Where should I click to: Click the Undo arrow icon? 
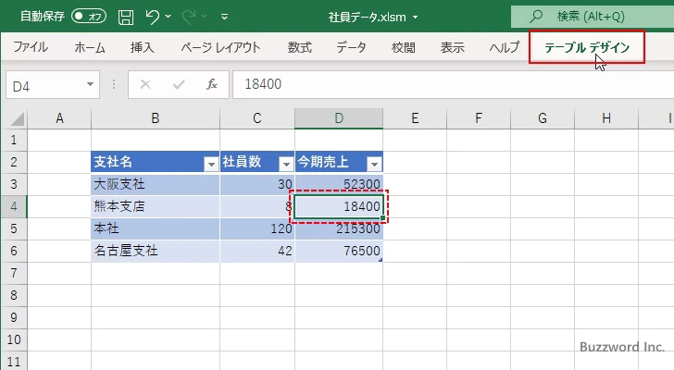(x=152, y=17)
